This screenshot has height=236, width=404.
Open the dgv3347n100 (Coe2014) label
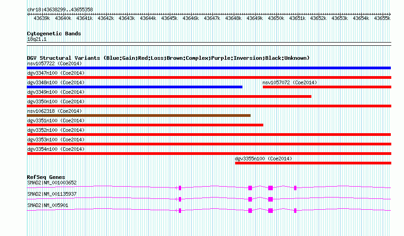tap(56, 73)
